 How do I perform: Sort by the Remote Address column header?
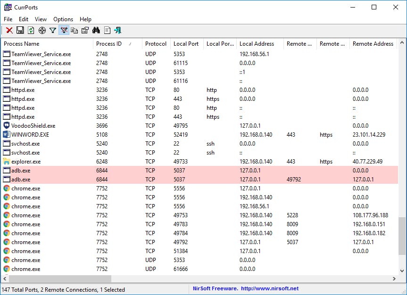374,44
